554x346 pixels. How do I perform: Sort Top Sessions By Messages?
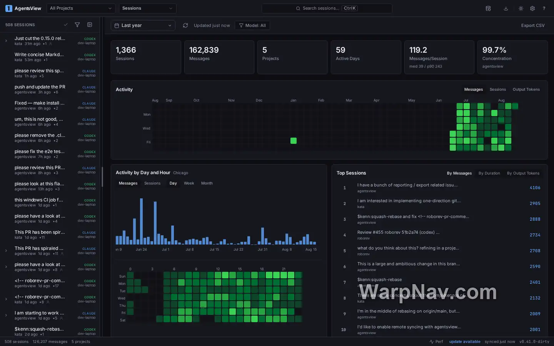point(459,173)
